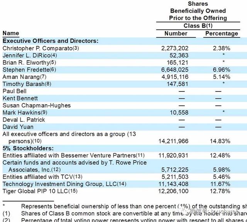Image resolution: width=247 pixels, height=222 pixels.
Task: Click the percentage 5.46%
Action: coord(222,177)
